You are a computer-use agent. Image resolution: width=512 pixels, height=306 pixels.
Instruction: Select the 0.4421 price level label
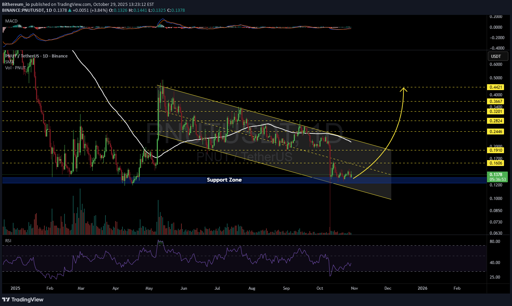click(x=495, y=87)
